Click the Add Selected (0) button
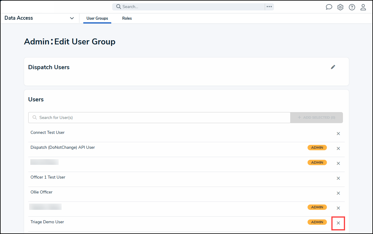This screenshot has width=373, height=234. 316,117
